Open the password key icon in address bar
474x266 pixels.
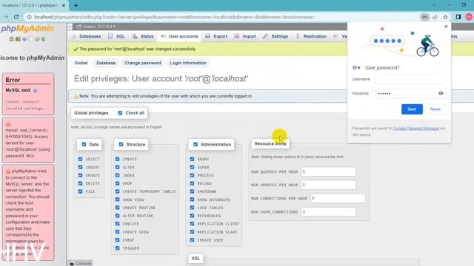[x=424, y=17]
